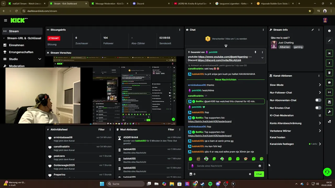Open the Mod-Aktionen three-dot menu

pyautogui.click(x=180, y=130)
